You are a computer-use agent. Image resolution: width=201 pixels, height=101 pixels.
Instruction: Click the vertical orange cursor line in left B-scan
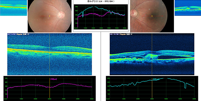[49, 54]
